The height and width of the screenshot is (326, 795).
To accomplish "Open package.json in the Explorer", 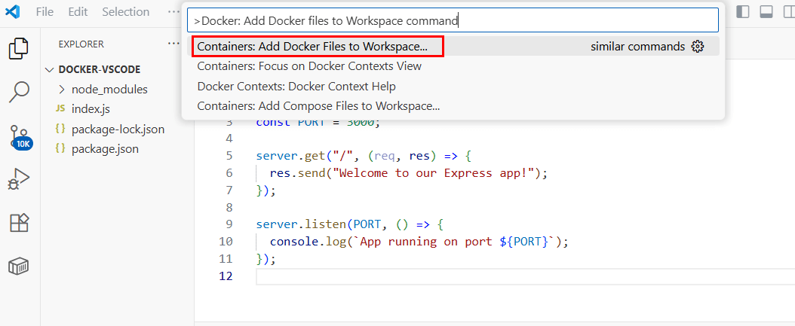I will coord(105,148).
